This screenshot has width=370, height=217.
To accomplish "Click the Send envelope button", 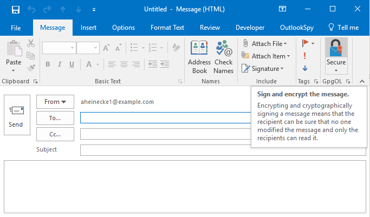I will coord(16,116).
